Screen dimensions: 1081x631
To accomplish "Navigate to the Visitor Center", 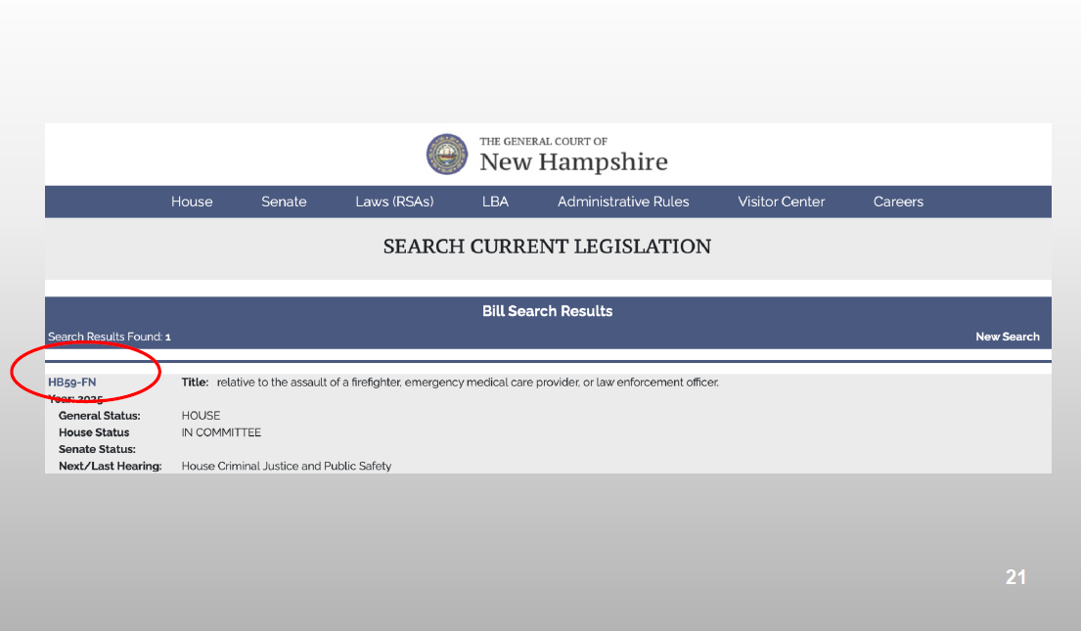I will click(x=781, y=202).
